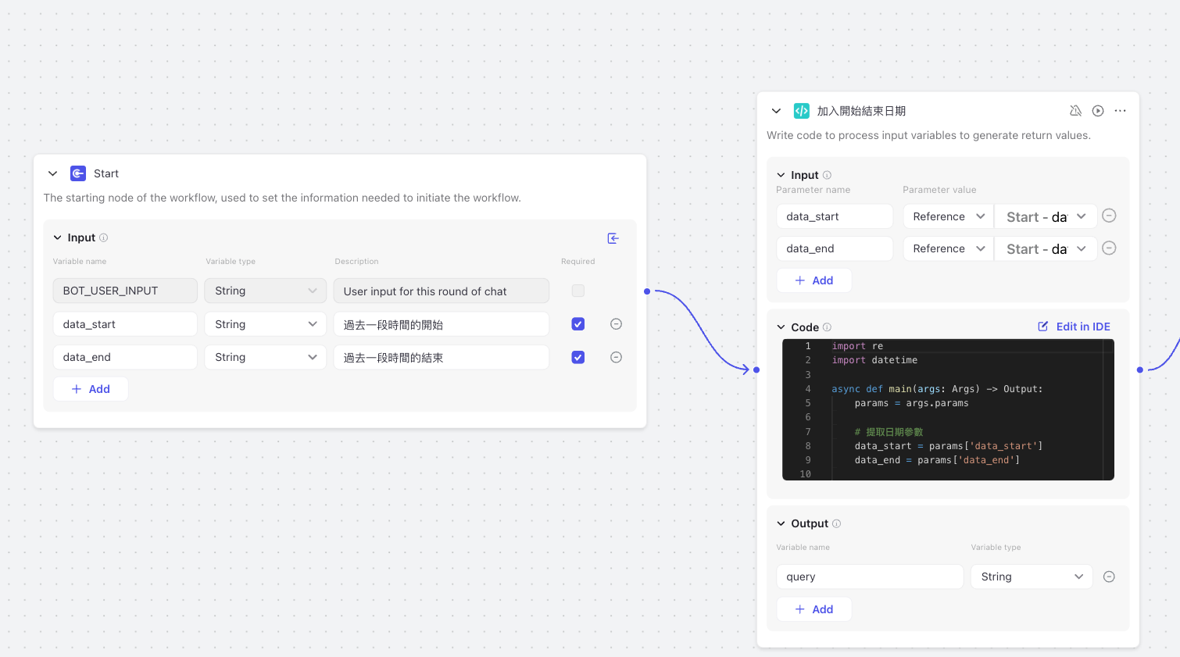Click the disabled notification bell icon on code node
This screenshot has width=1180, height=657.
tap(1075, 111)
